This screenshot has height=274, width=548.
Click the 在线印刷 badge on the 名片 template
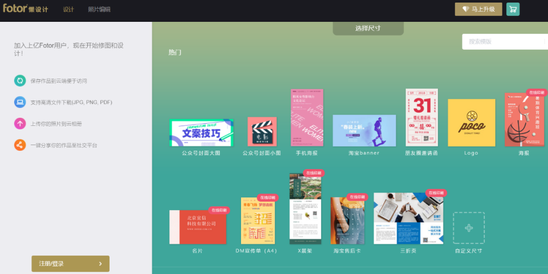pyautogui.click(x=219, y=211)
